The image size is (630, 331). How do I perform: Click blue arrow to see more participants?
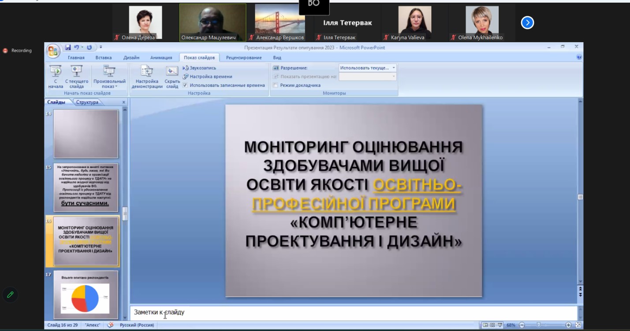(x=527, y=22)
